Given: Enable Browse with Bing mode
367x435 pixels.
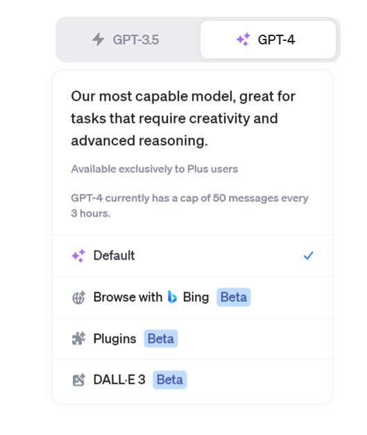Looking at the screenshot, I should [x=192, y=298].
